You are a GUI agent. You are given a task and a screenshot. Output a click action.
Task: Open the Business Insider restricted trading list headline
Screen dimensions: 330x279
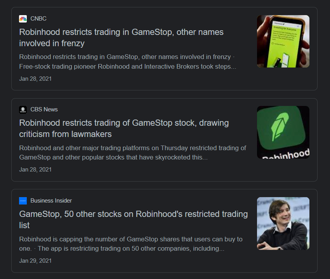pos(133,219)
